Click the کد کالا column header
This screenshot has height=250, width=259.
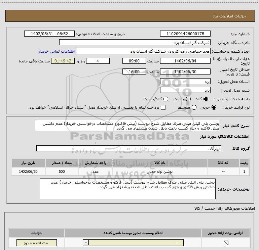223,163
